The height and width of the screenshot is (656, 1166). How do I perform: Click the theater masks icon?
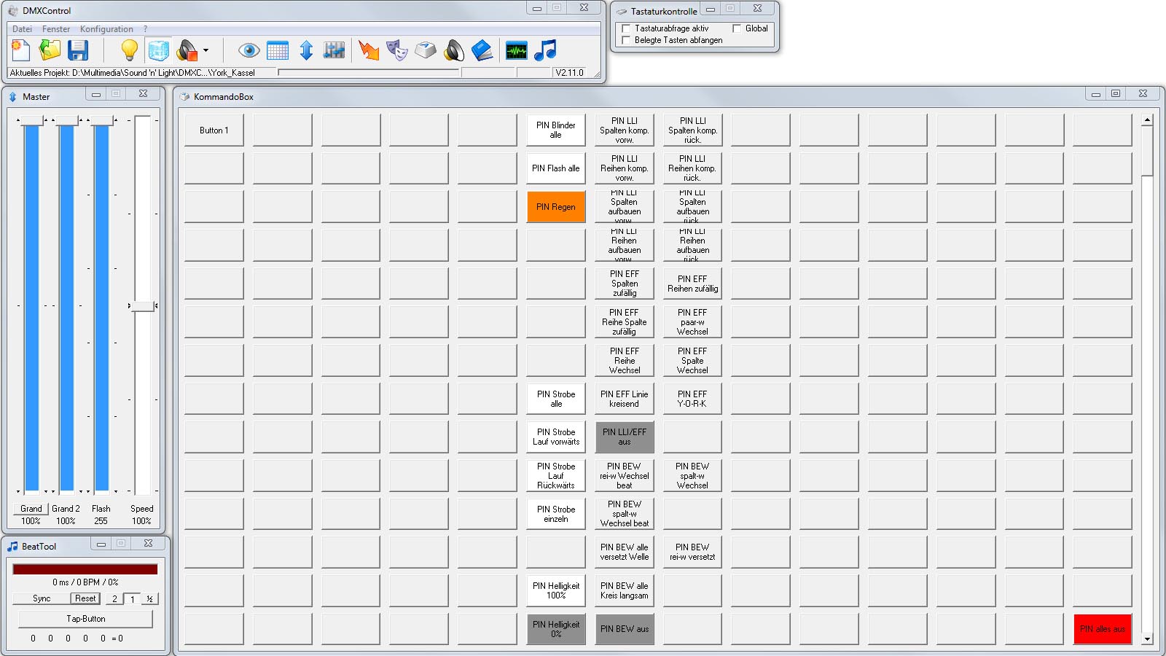click(396, 50)
